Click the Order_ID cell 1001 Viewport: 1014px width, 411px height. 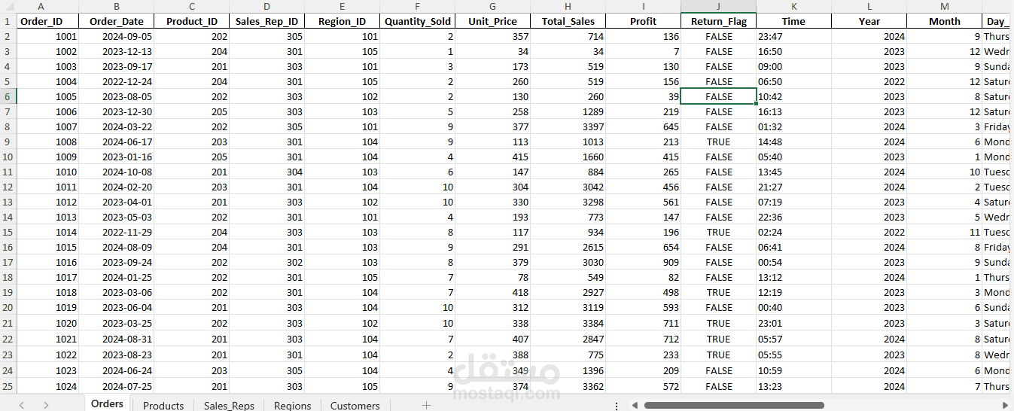pos(48,36)
